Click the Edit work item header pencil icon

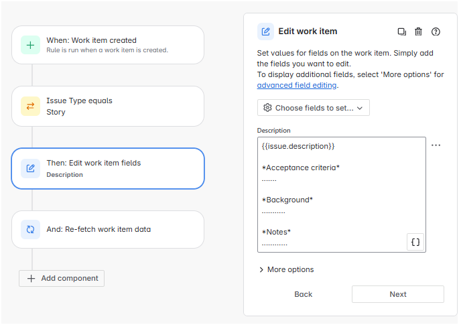tap(266, 31)
